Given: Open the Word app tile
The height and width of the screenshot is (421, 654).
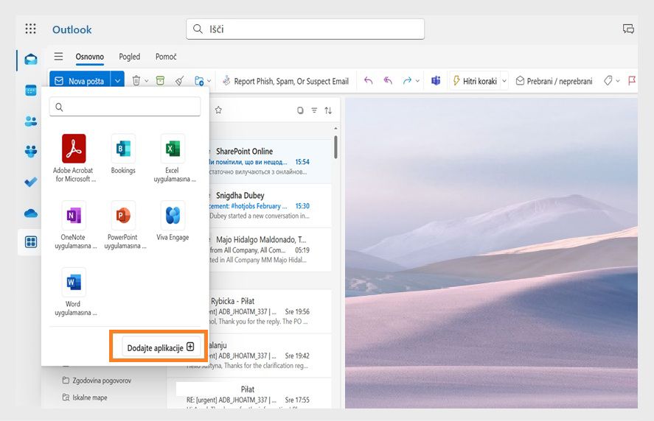Looking at the screenshot, I should tap(74, 291).
